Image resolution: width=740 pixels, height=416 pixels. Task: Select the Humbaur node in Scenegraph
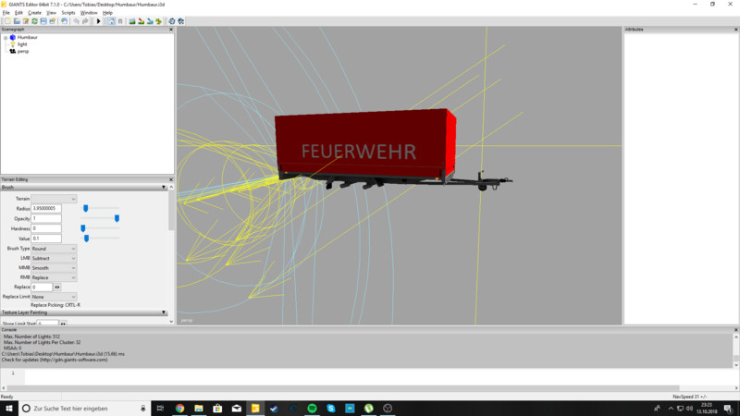pyautogui.click(x=28, y=37)
